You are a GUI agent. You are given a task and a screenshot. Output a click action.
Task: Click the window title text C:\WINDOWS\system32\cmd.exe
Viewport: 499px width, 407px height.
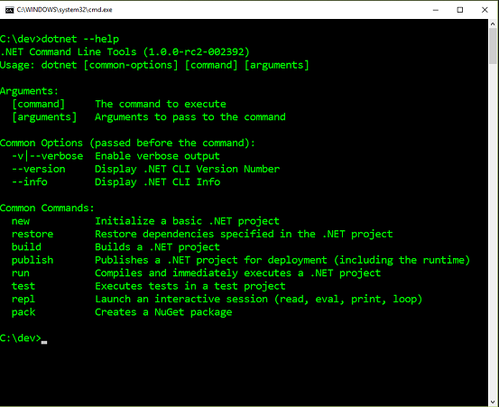[x=65, y=10]
